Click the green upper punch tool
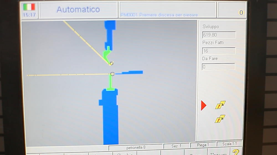This screenshot has height=155, width=277. (107, 54)
